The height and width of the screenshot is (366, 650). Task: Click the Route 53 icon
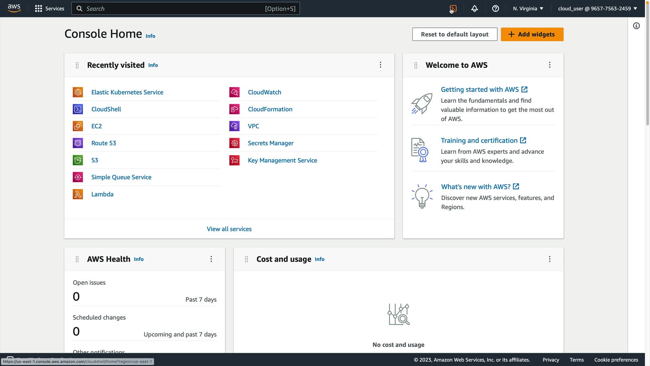tap(78, 143)
